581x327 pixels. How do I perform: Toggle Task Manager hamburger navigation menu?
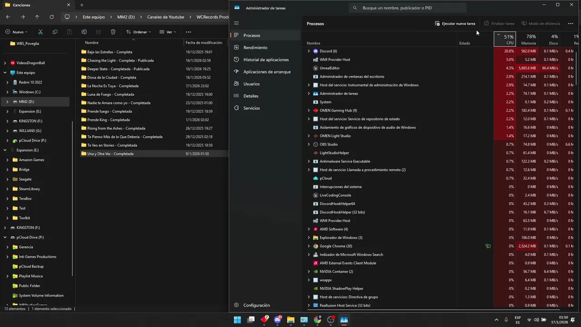(236, 23)
